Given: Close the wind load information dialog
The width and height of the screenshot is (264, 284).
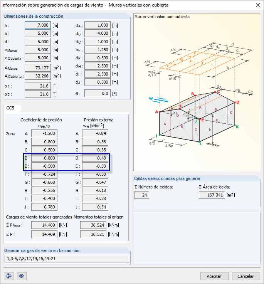Looking at the screenshot, I should pos(258,5).
